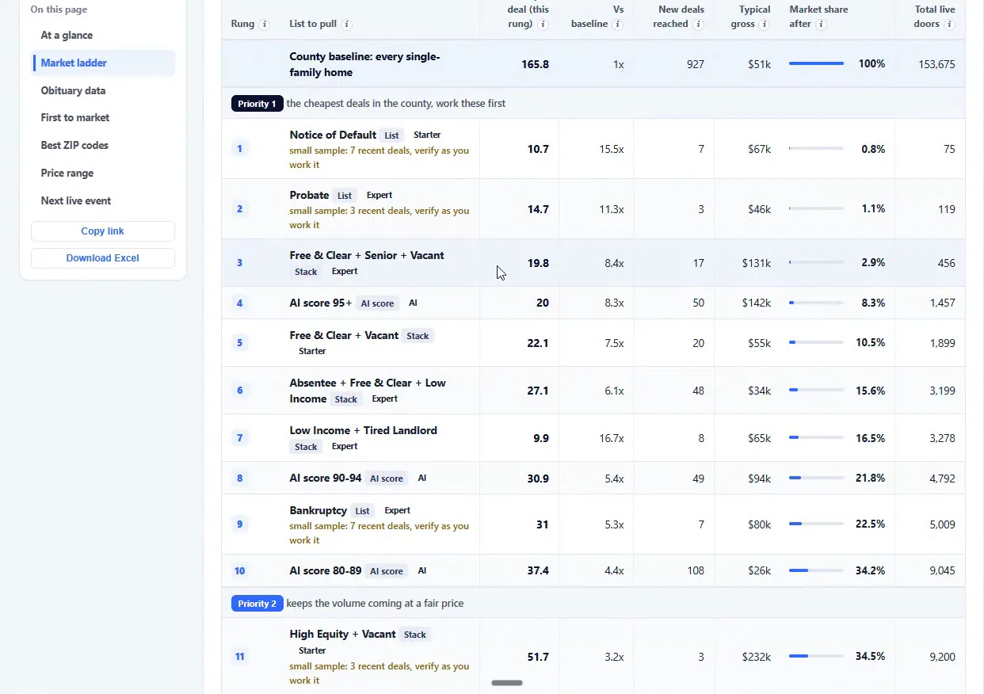
Task: Click the Download Excel button
Action: click(x=103, y=258)
